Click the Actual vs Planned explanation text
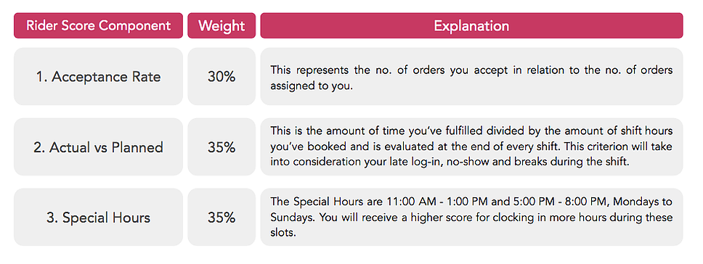Image resolution: width=703 pixels, height=264 pixels. click(471, 147)
